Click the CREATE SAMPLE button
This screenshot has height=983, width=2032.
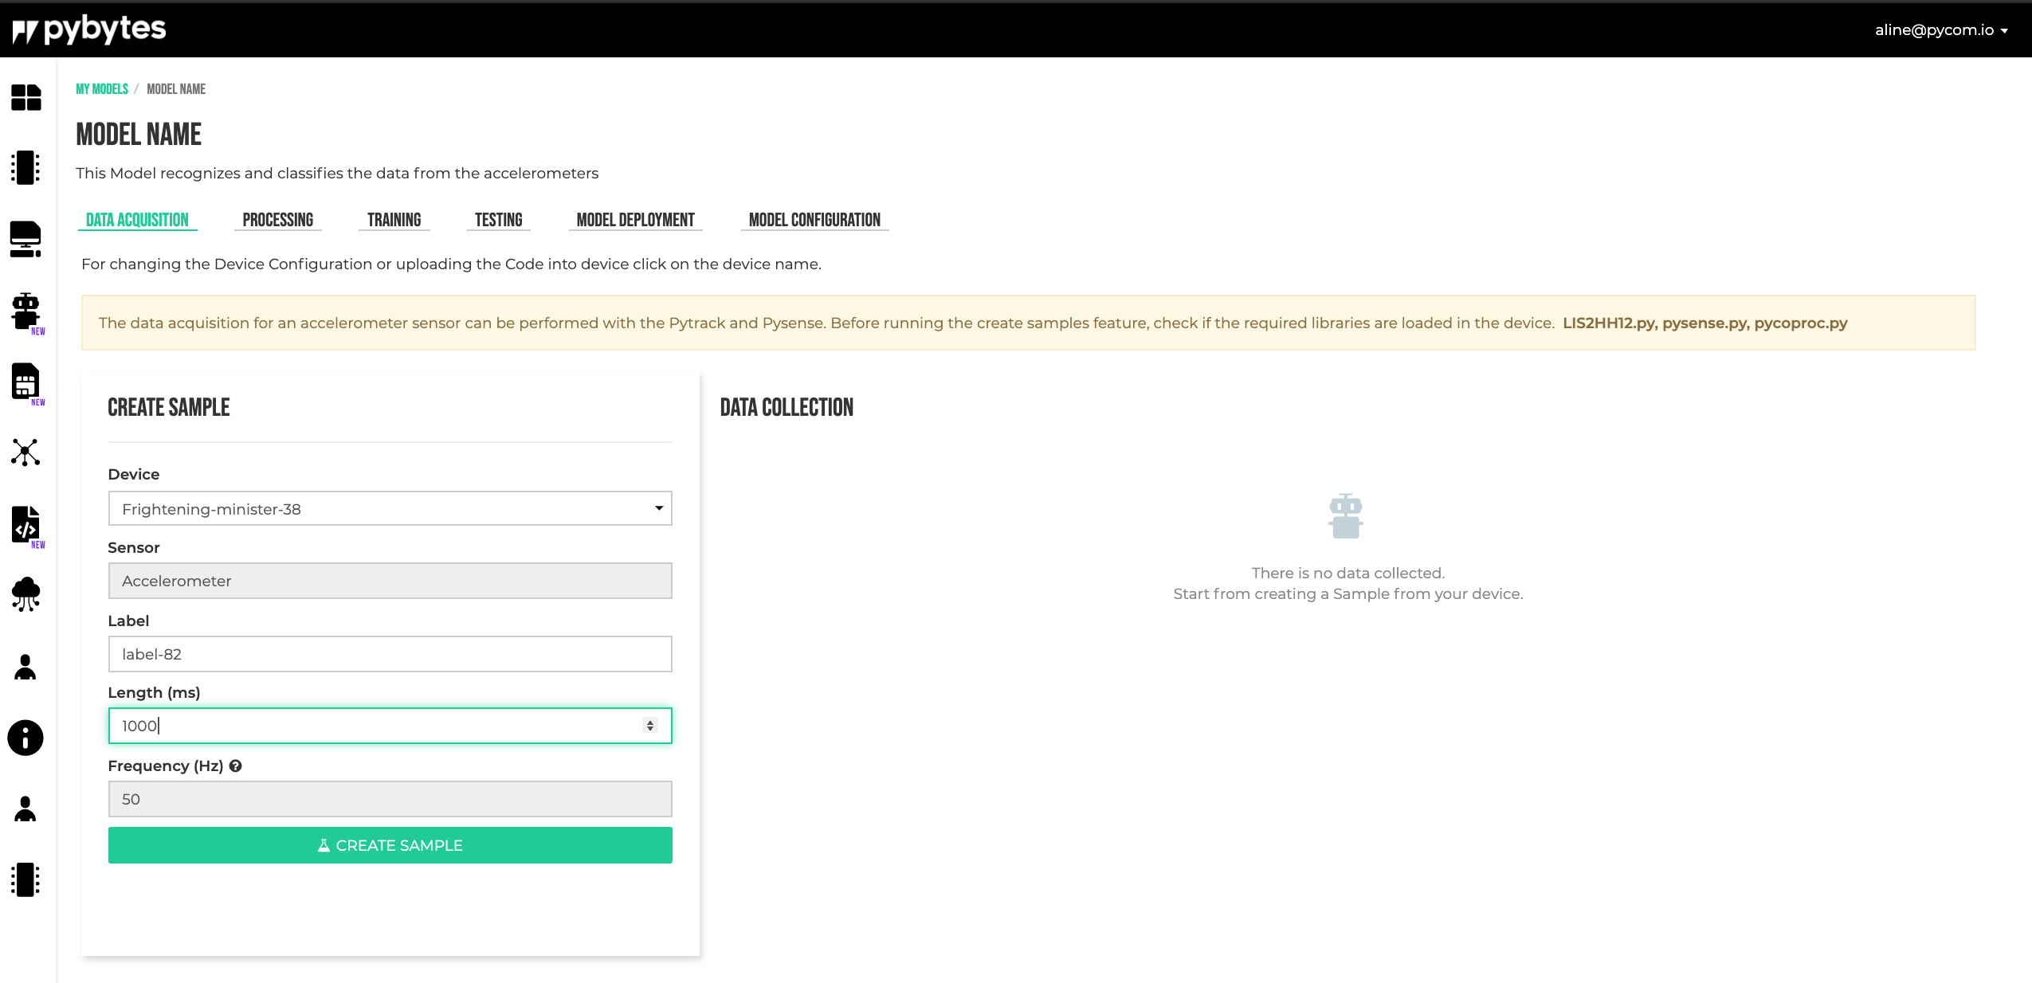tap(390, 844)
